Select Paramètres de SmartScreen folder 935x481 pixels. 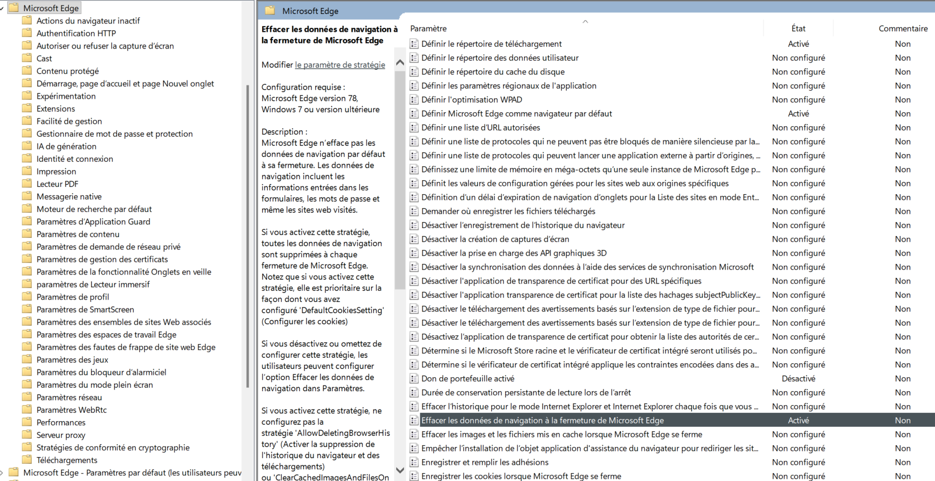point(85,309)
